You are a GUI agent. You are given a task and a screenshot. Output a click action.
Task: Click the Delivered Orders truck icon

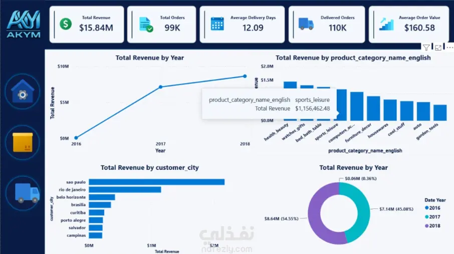(306, 24)
